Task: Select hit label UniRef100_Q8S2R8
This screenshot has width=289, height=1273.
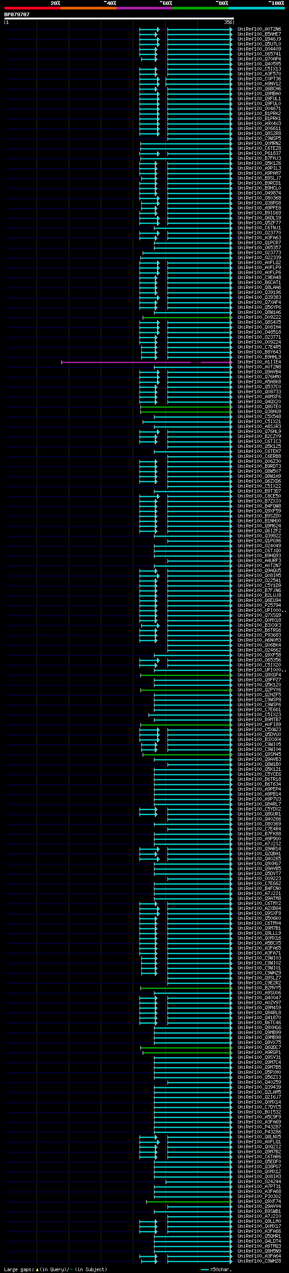Action: click(259, 133)
